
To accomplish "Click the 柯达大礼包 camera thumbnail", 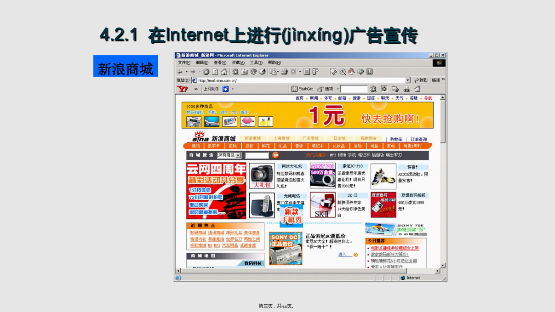I will tap(262, 176).
